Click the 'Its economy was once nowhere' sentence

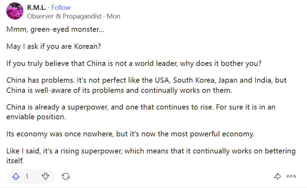point(130,134)
